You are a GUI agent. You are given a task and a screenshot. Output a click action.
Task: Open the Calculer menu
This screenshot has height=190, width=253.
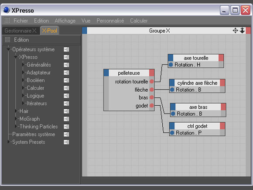(139, 21)
